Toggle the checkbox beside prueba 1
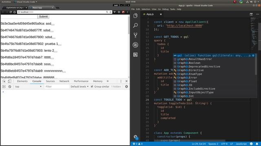 click(x=60, y=45)
